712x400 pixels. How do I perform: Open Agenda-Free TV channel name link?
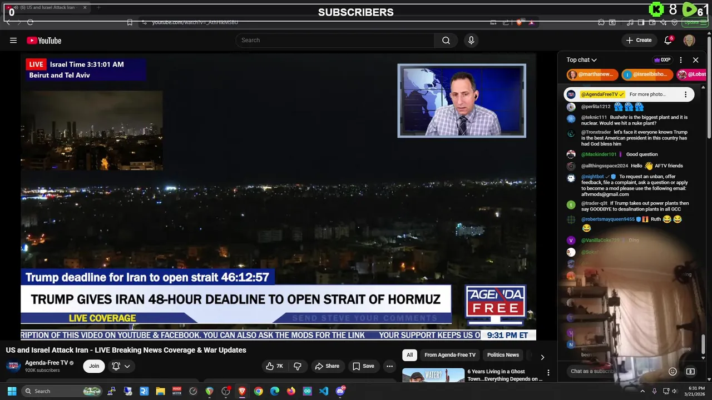pyautogui.click(x=46, y=363)
